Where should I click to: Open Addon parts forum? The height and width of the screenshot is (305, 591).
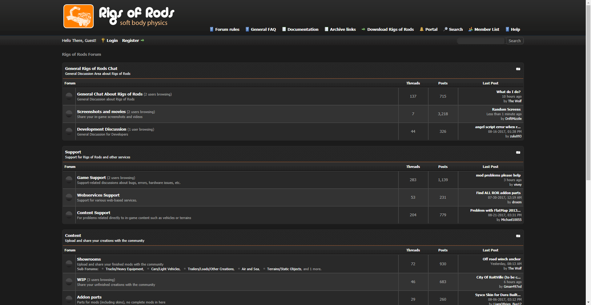(x=89, y=297)
